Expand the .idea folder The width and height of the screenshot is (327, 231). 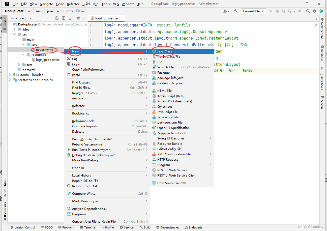[15, 29]
